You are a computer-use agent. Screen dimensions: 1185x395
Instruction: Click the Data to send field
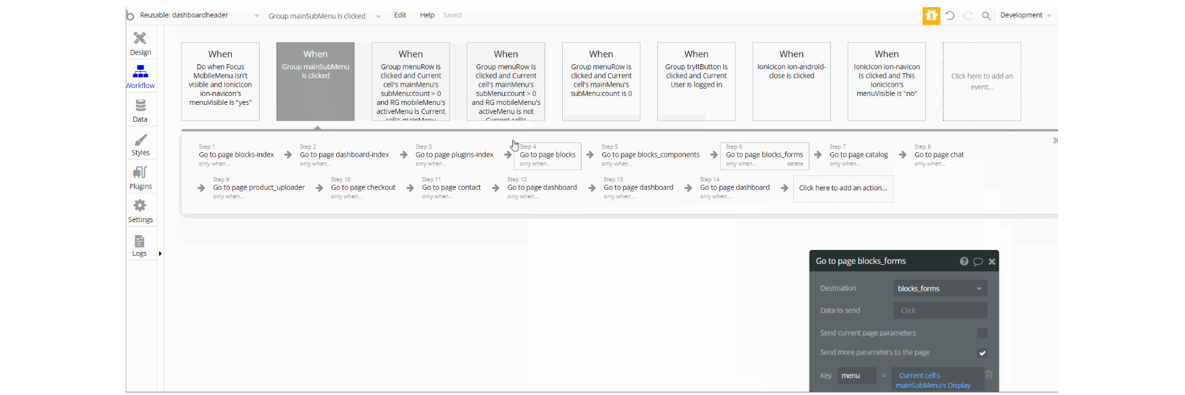click(940, 311)
